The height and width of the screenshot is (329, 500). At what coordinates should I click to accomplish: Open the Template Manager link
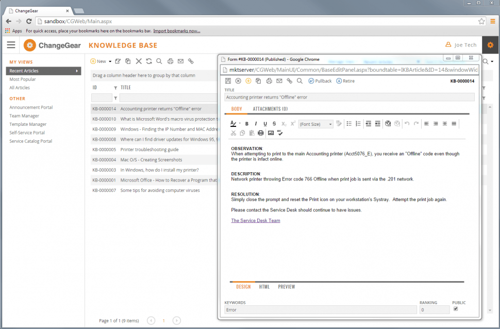(28, 124)
